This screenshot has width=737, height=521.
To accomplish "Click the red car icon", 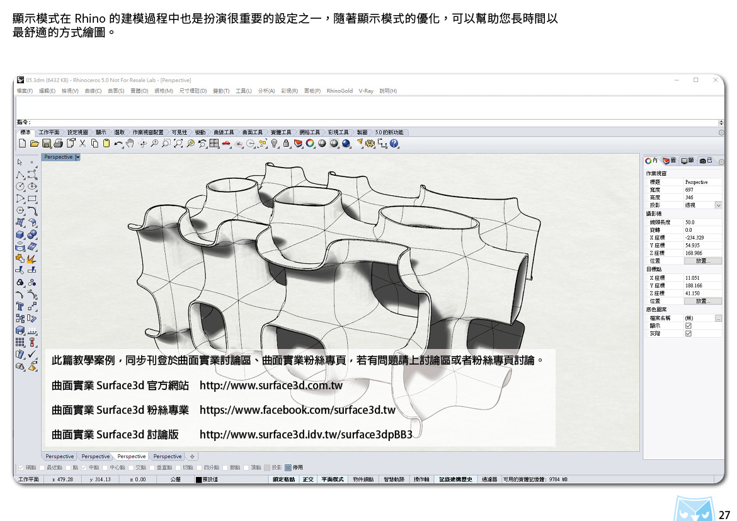I will click(226, 144).
